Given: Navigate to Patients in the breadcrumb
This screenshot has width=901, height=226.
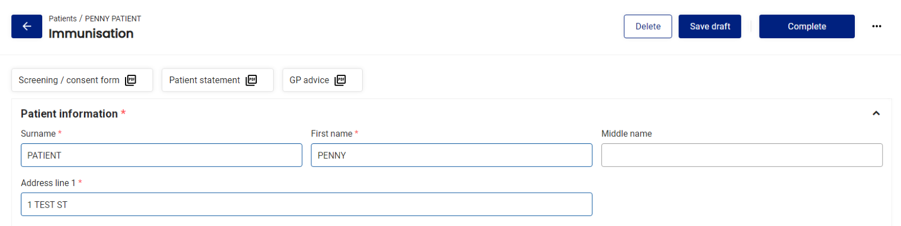Looking at the screenshot, I should coord(63,19).
